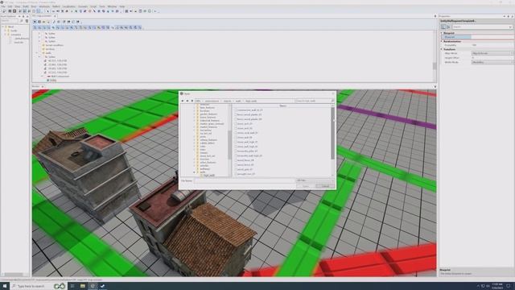Click the folder tree vertical scrollbar
The image size is (515, 290).
coord(229,145)
